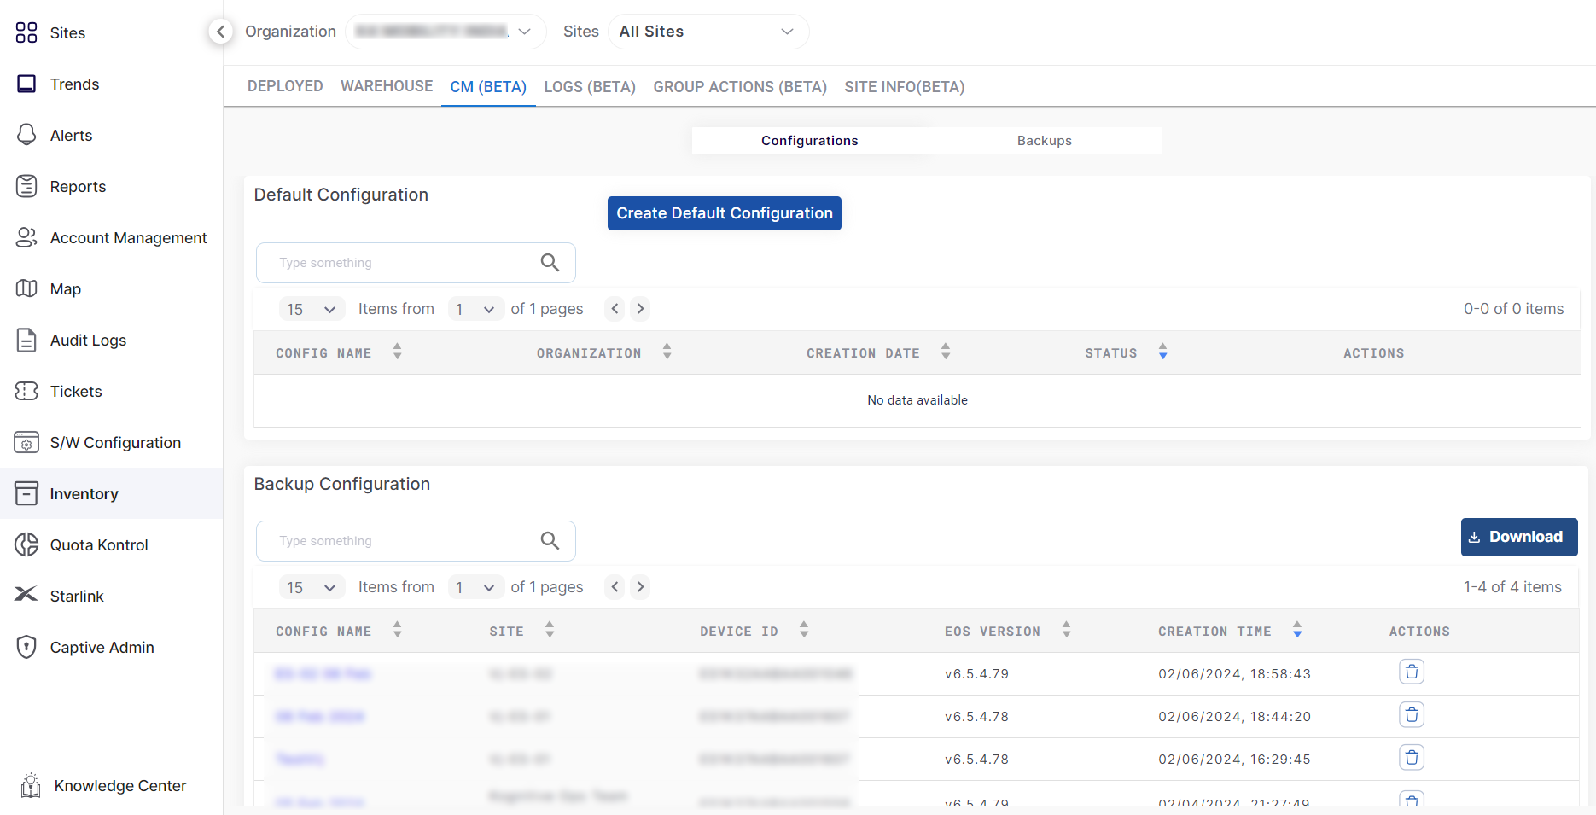Image resolution: width=1596 pixels, height=815 pixels.
Task: Change page size in Backup Configuration
Action: point(312,587)
